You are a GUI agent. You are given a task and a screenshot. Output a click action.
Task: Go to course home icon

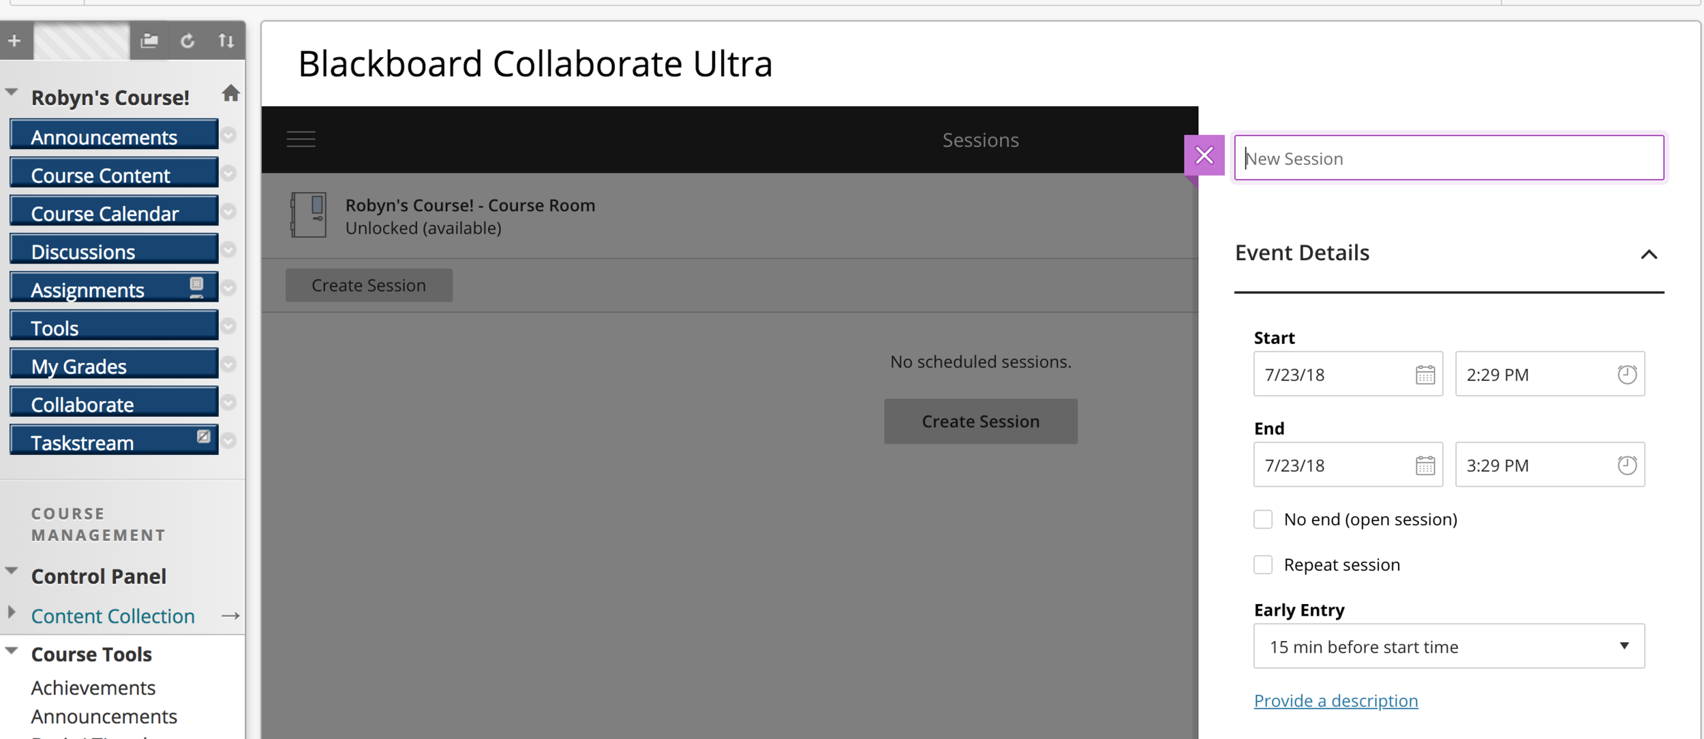tap(231, 93)
